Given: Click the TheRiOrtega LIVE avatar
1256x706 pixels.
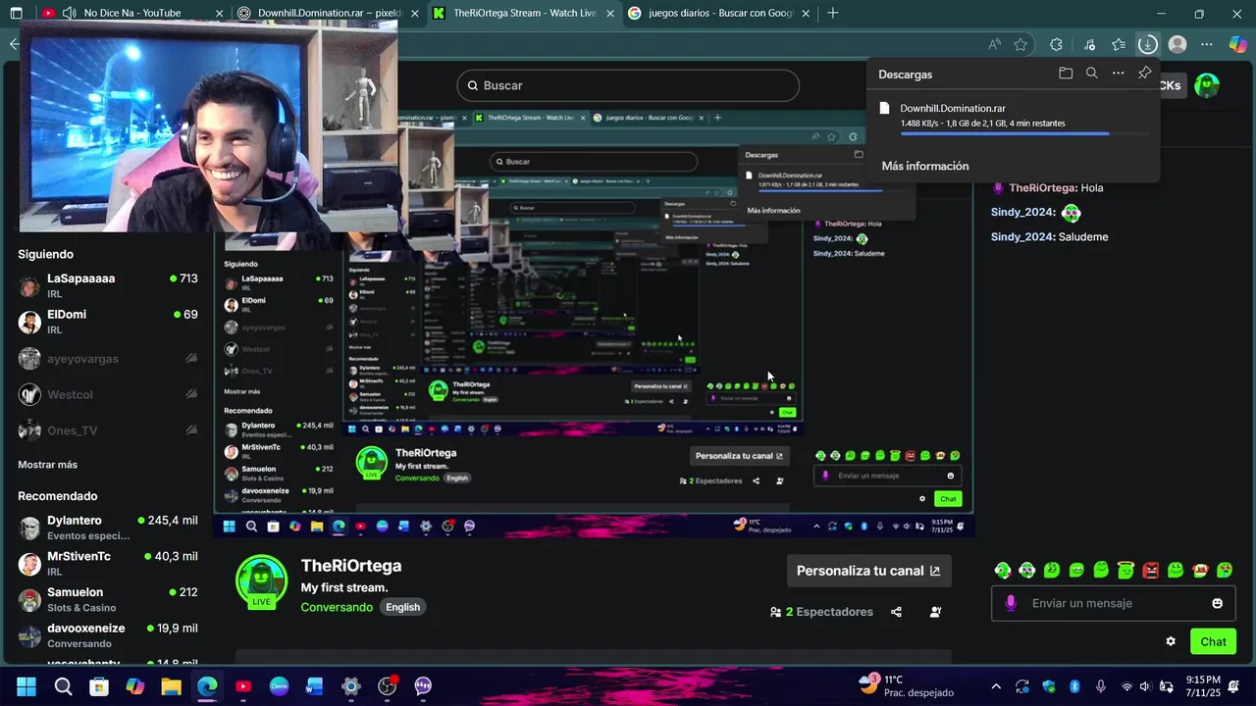Looking at the screenshot, I should coord(261,581).
